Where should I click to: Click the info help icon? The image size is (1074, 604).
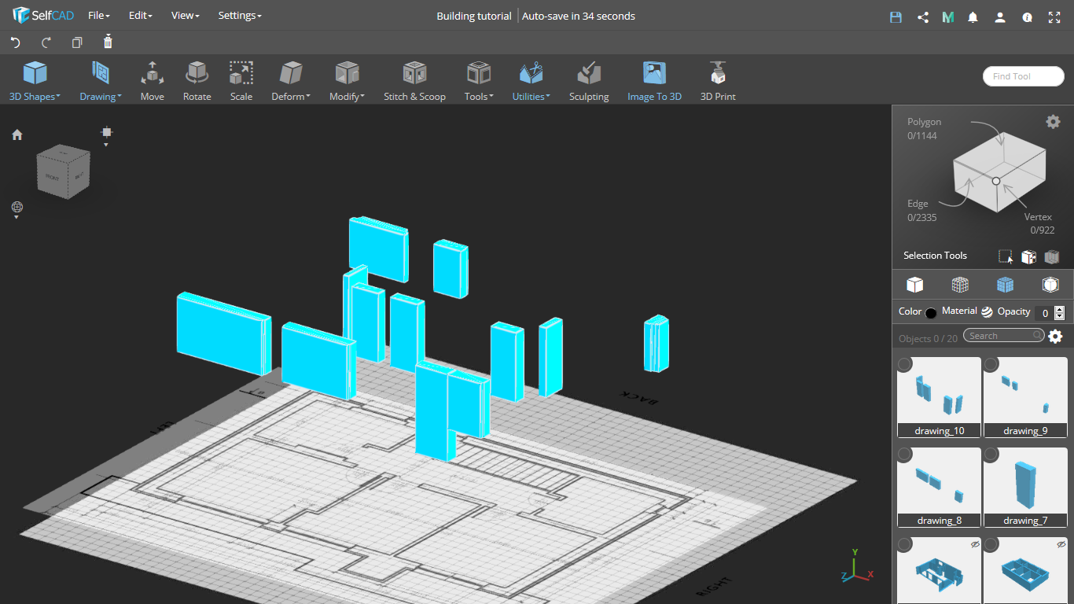[1027, 17]
